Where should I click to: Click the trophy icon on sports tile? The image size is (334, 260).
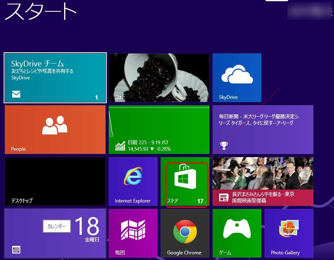[224, 146]
